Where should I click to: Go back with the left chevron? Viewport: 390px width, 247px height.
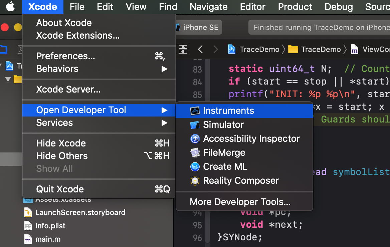pos(200,50)
